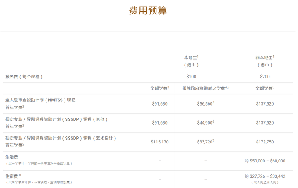Viewport: 298px width, 188px height.
Task: Click the SSSDP 课程（艺术设计）row label
Action: pos(60,138)
